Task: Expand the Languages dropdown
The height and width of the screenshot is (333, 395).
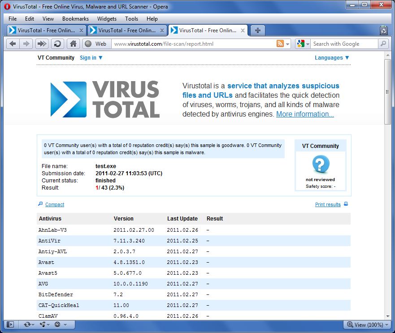Action: (x=332, y=58)
